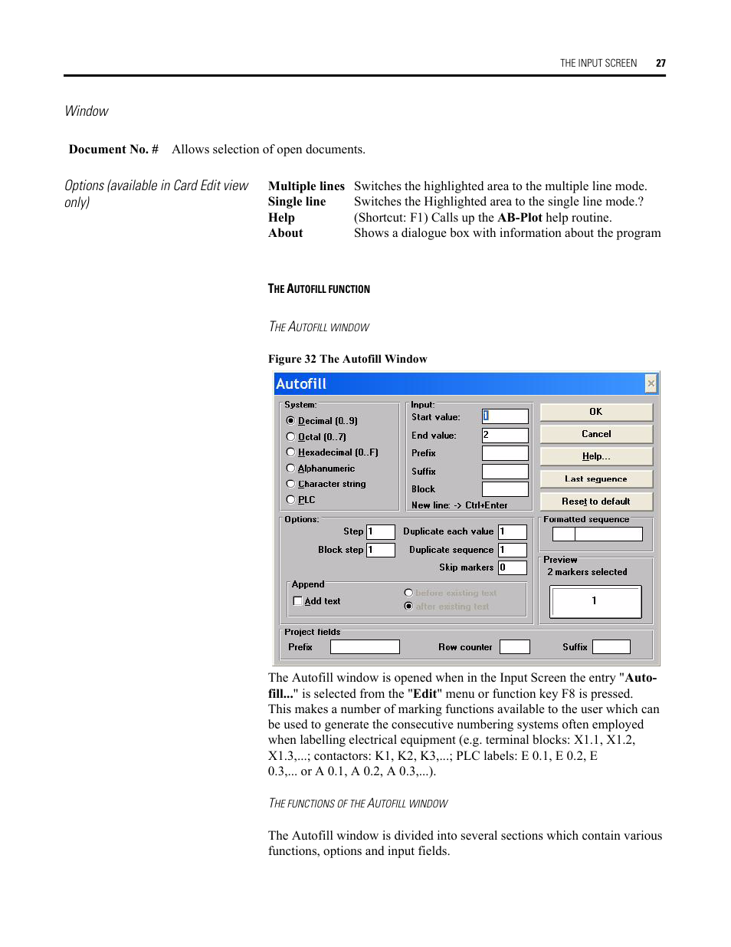The width and height of the screenshot is (731, 947).
Task: Click the Block step field
Action: 380,550
